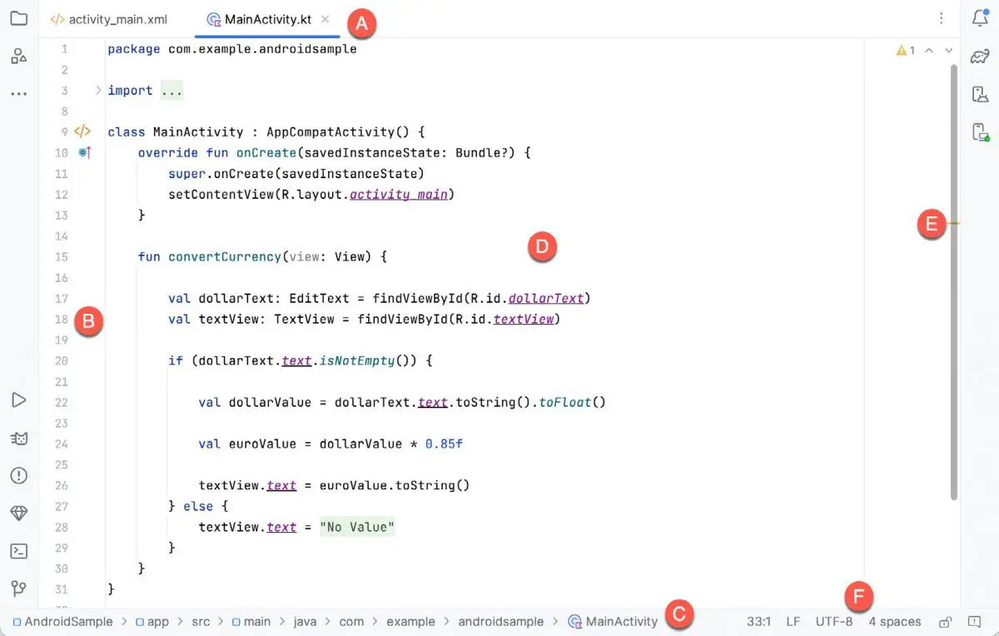Open the 4 spaces indent settings
This screenshot has height=636, width=999.
coord(895,622)
